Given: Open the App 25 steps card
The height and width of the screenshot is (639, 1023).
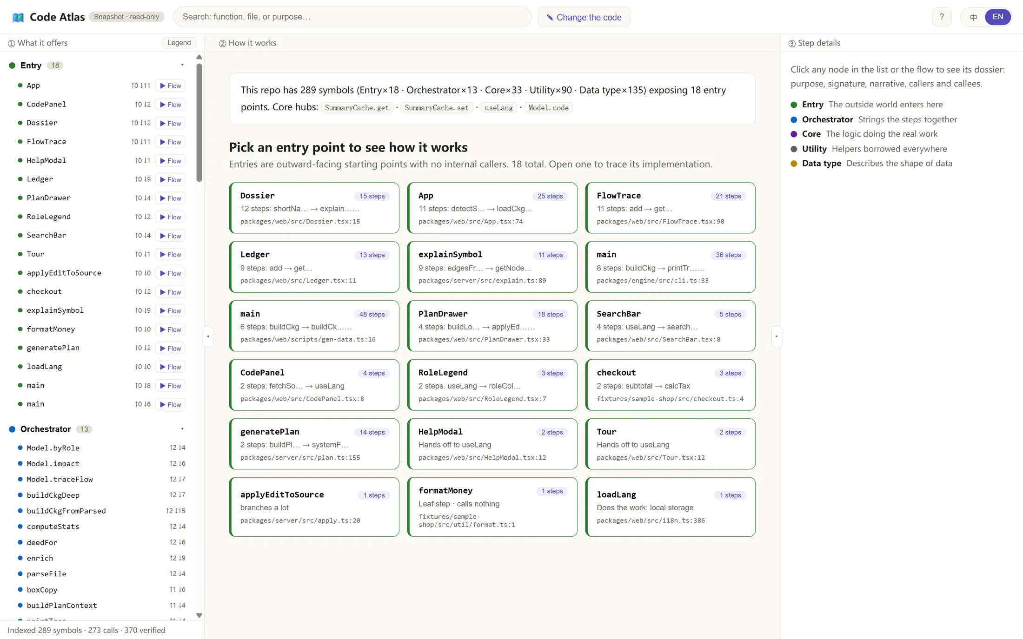Looking at the screenshot, I should (x=492, y=208).
